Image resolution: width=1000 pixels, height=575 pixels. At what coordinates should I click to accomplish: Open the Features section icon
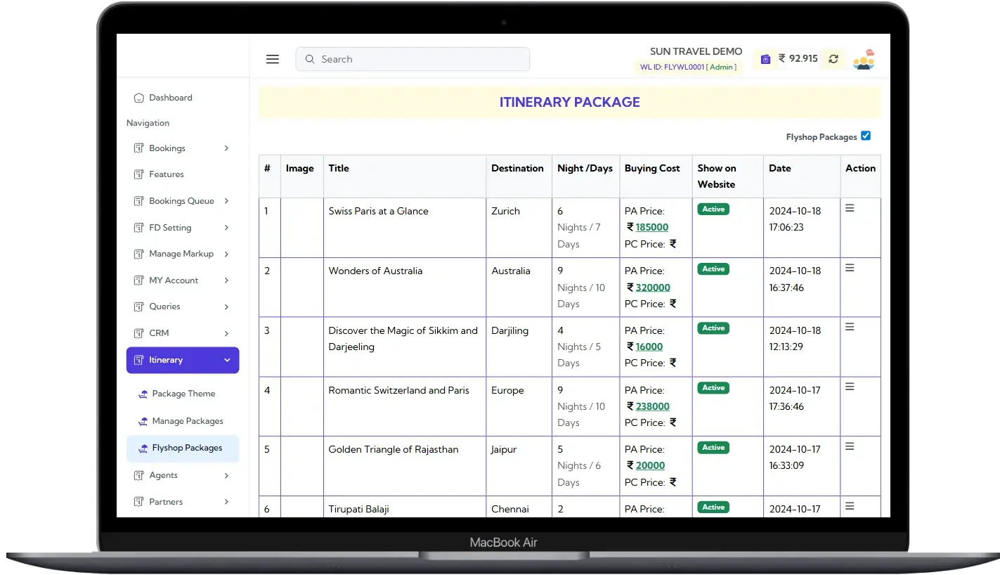point(139,174)
